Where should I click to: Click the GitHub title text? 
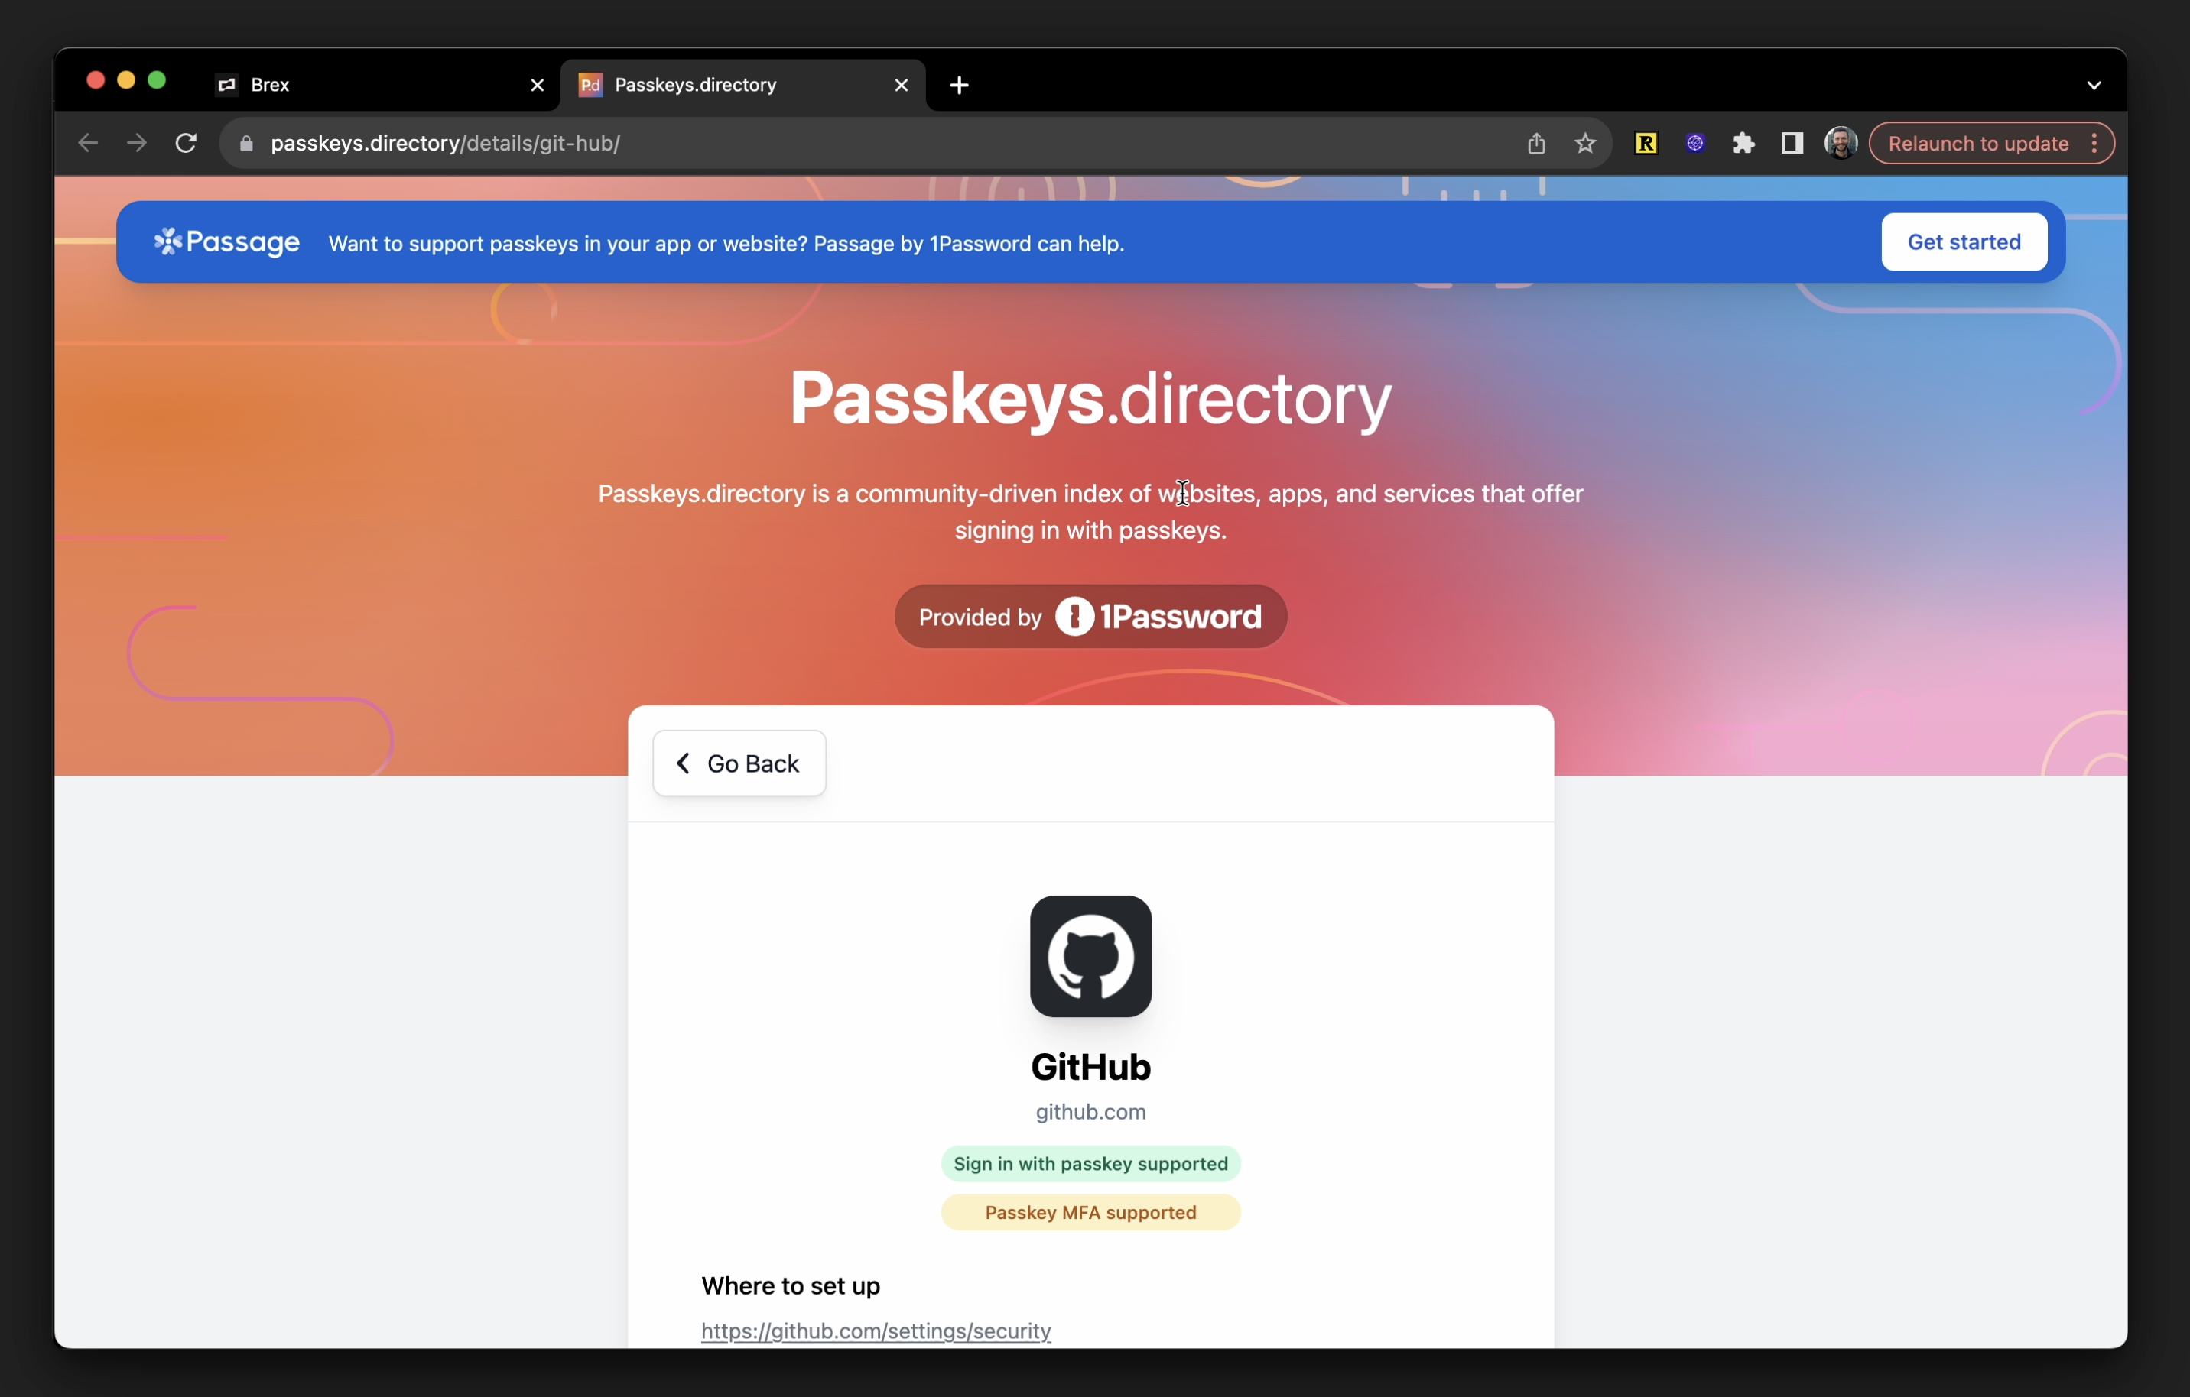tap(1090, 1067)
